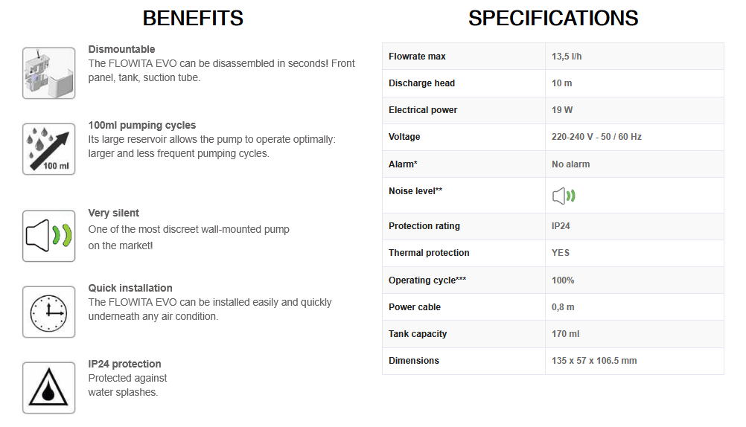Select the 100 ml pumping cycles icon

click(48, 149)
